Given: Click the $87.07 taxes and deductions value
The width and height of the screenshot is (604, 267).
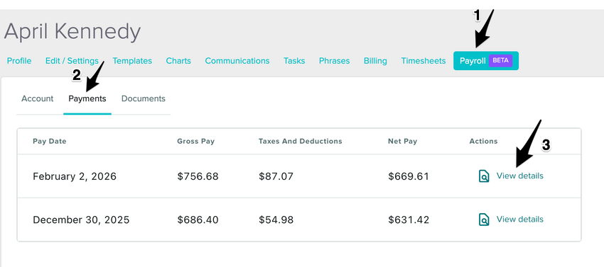Looking at the screenshot, I should (276, 176).
